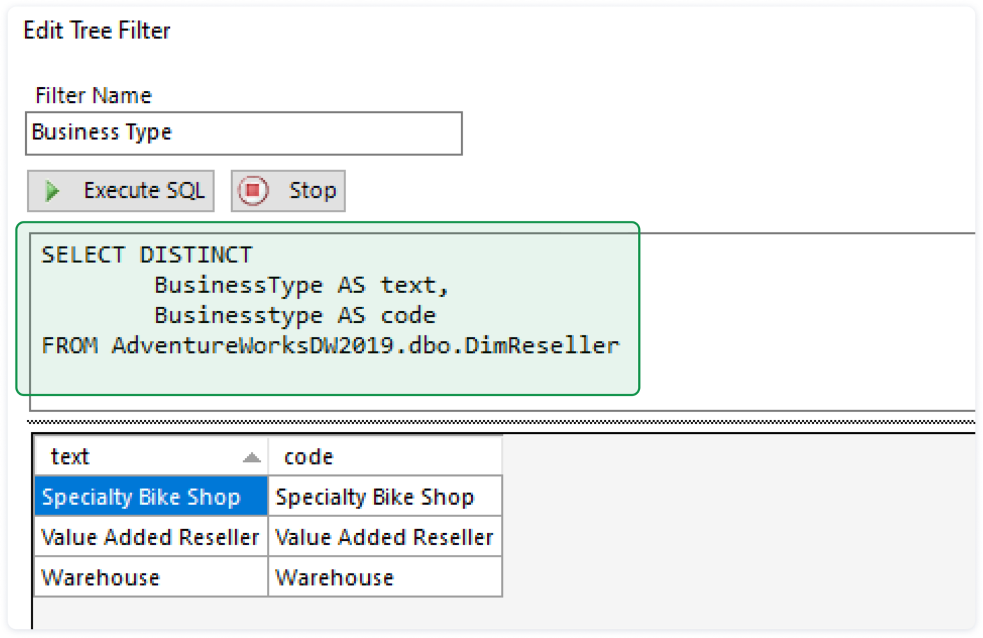This screenshot has width=983, height=638.
Task: Click the Edit Tree Filter title
Action: pyautogui.click(x=97, y=31)
